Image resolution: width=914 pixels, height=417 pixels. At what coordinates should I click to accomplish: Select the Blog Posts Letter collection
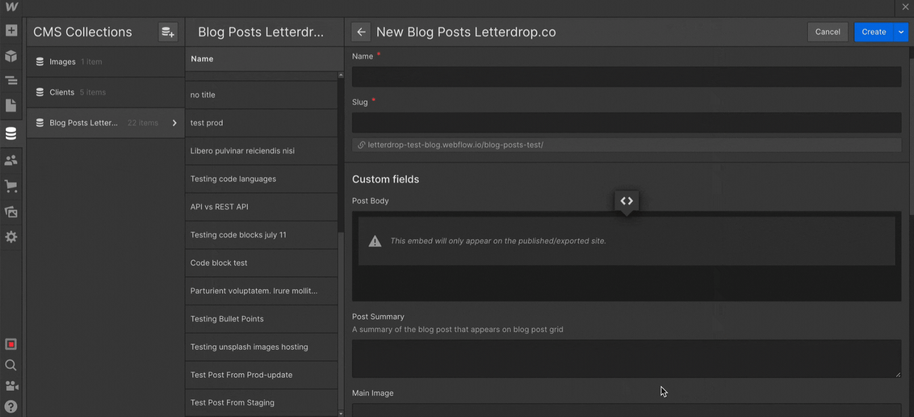click(x=106, y=123)
